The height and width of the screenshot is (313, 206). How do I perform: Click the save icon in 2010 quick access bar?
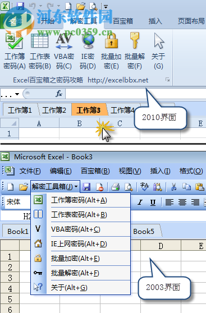tap(20, 6)
